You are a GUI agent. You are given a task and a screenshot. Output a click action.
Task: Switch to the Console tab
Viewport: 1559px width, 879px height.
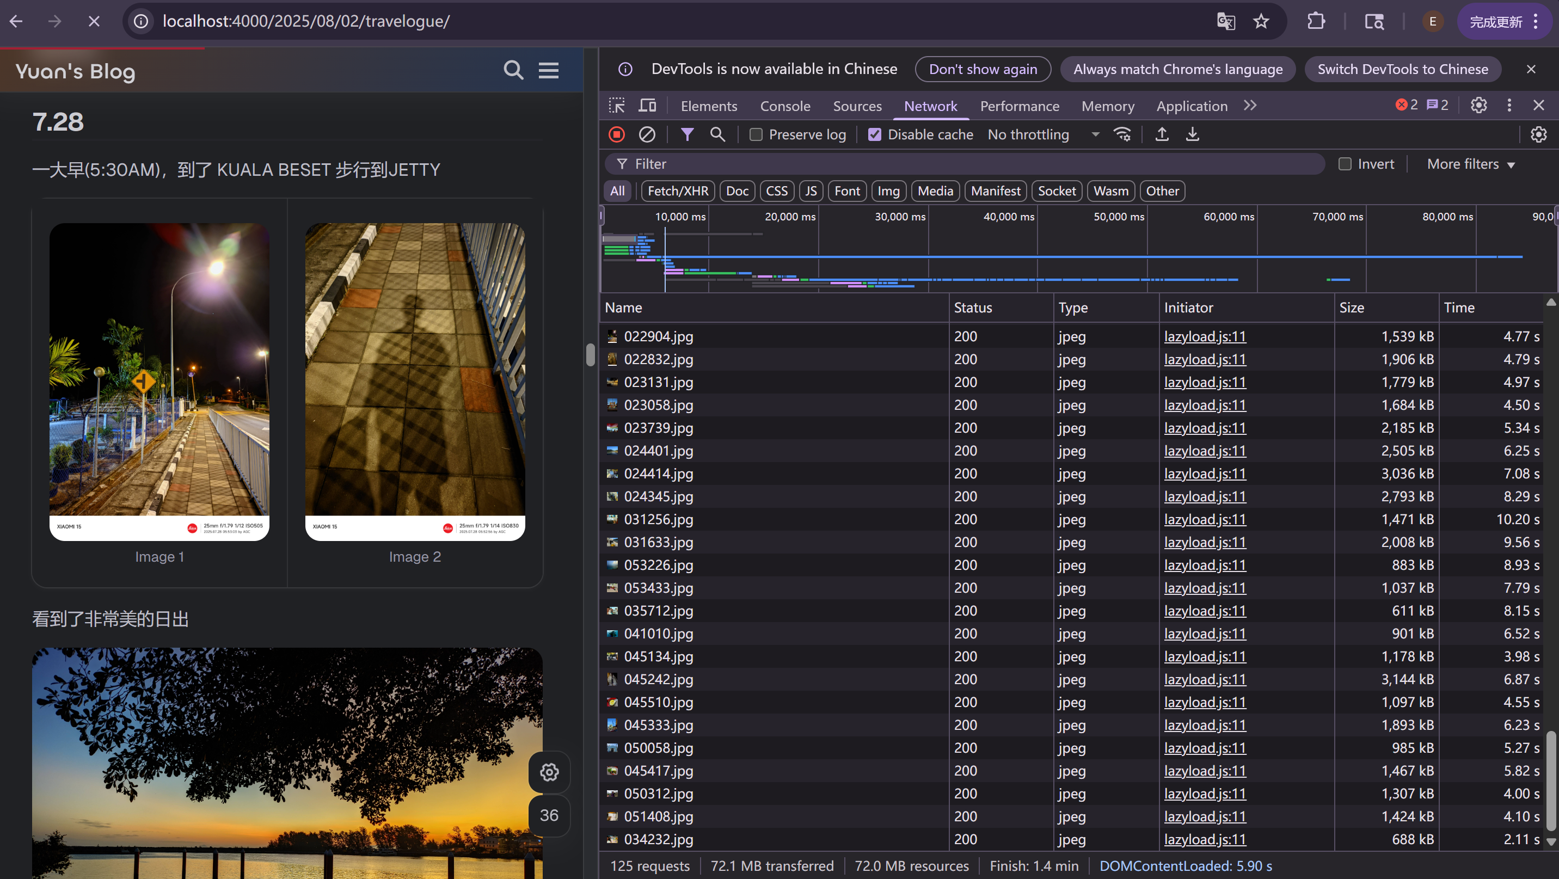pyautogui.click(x=785, y=106)
